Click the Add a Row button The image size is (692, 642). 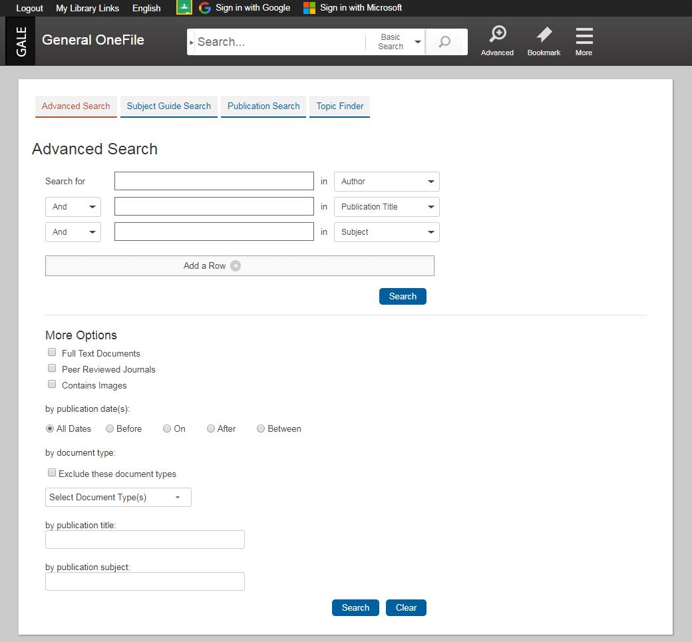(x=240, y=266)
